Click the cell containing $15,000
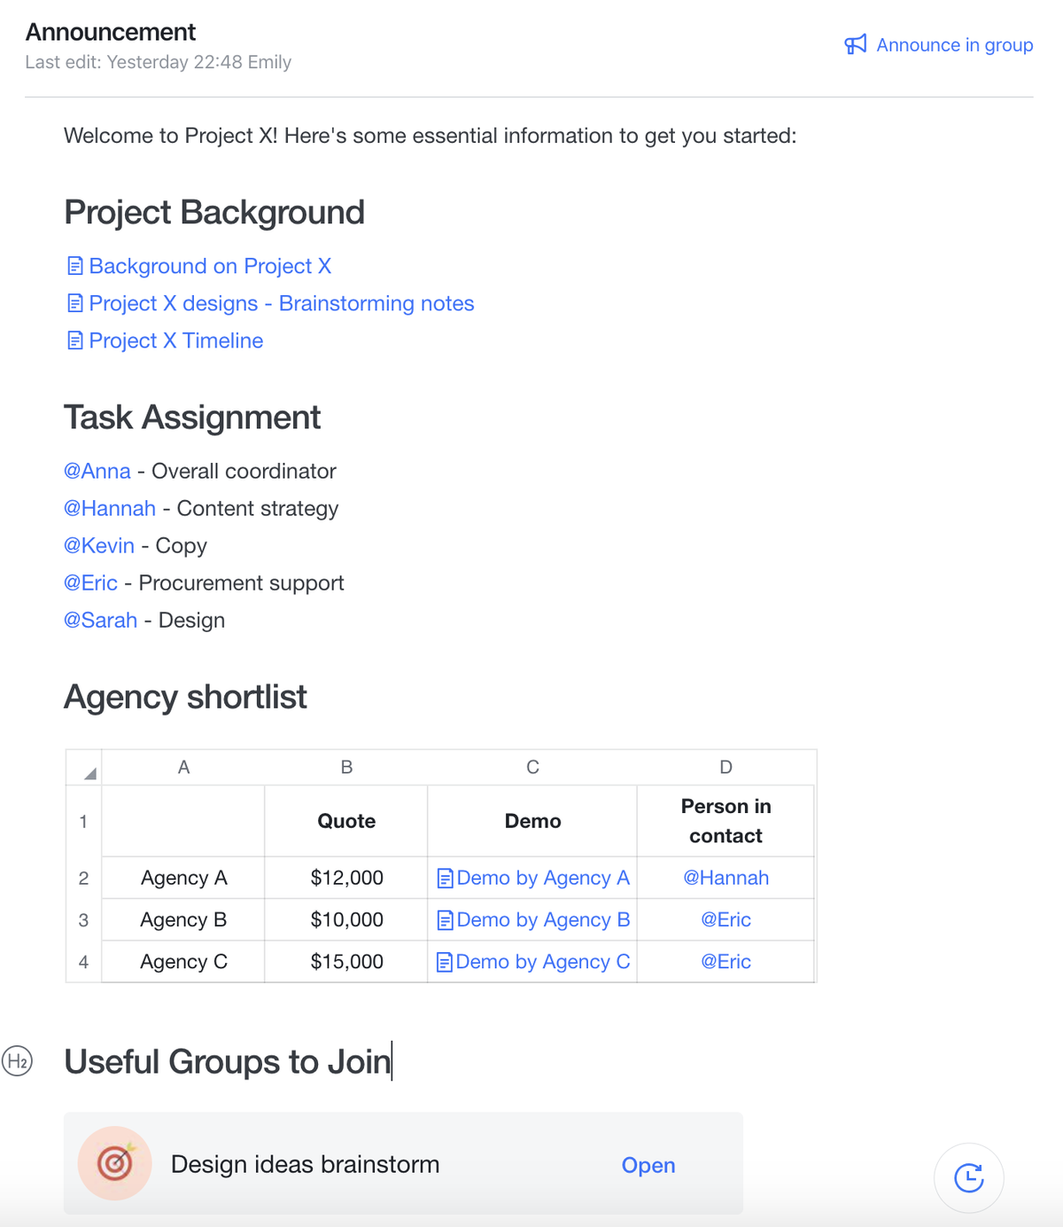 pos(345,961)
